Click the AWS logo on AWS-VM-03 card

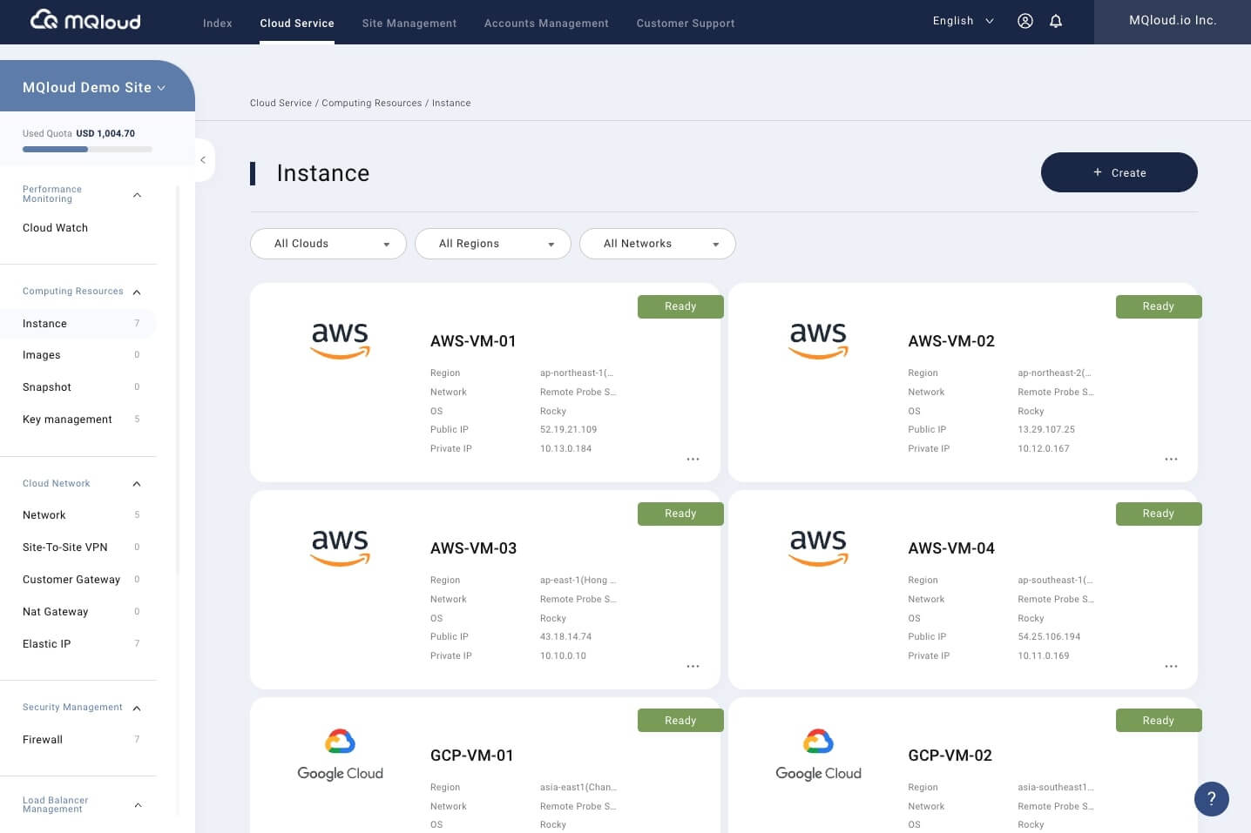coord(341,547)
